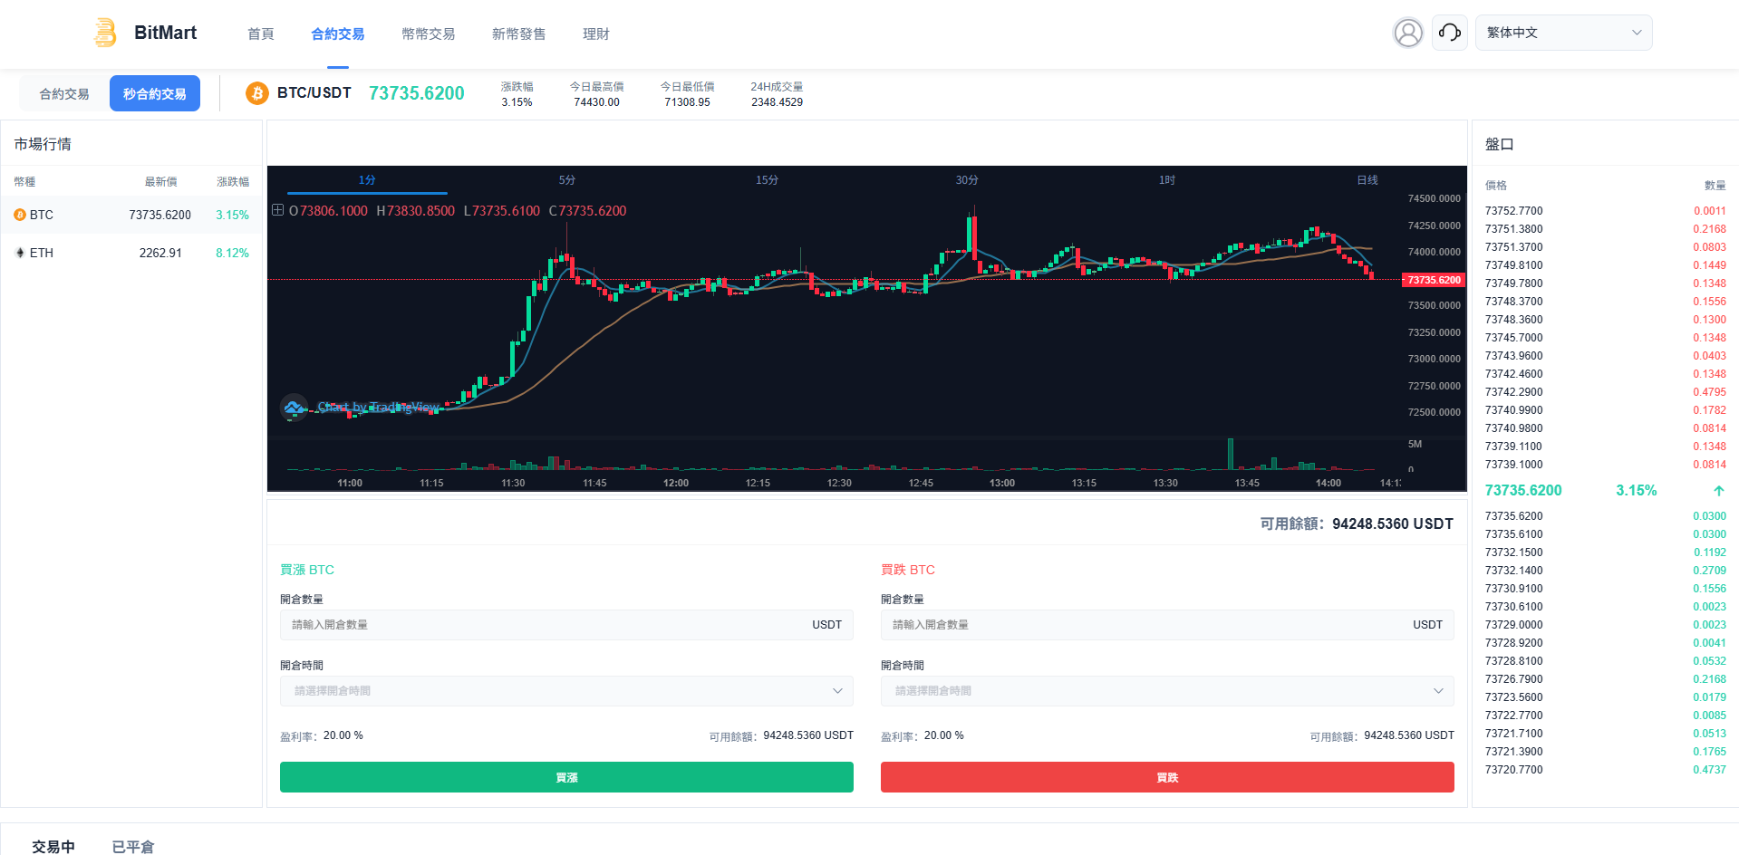Open the 幣幣交易 menu item
The image size is (1739, 855).
pos(429,34)
